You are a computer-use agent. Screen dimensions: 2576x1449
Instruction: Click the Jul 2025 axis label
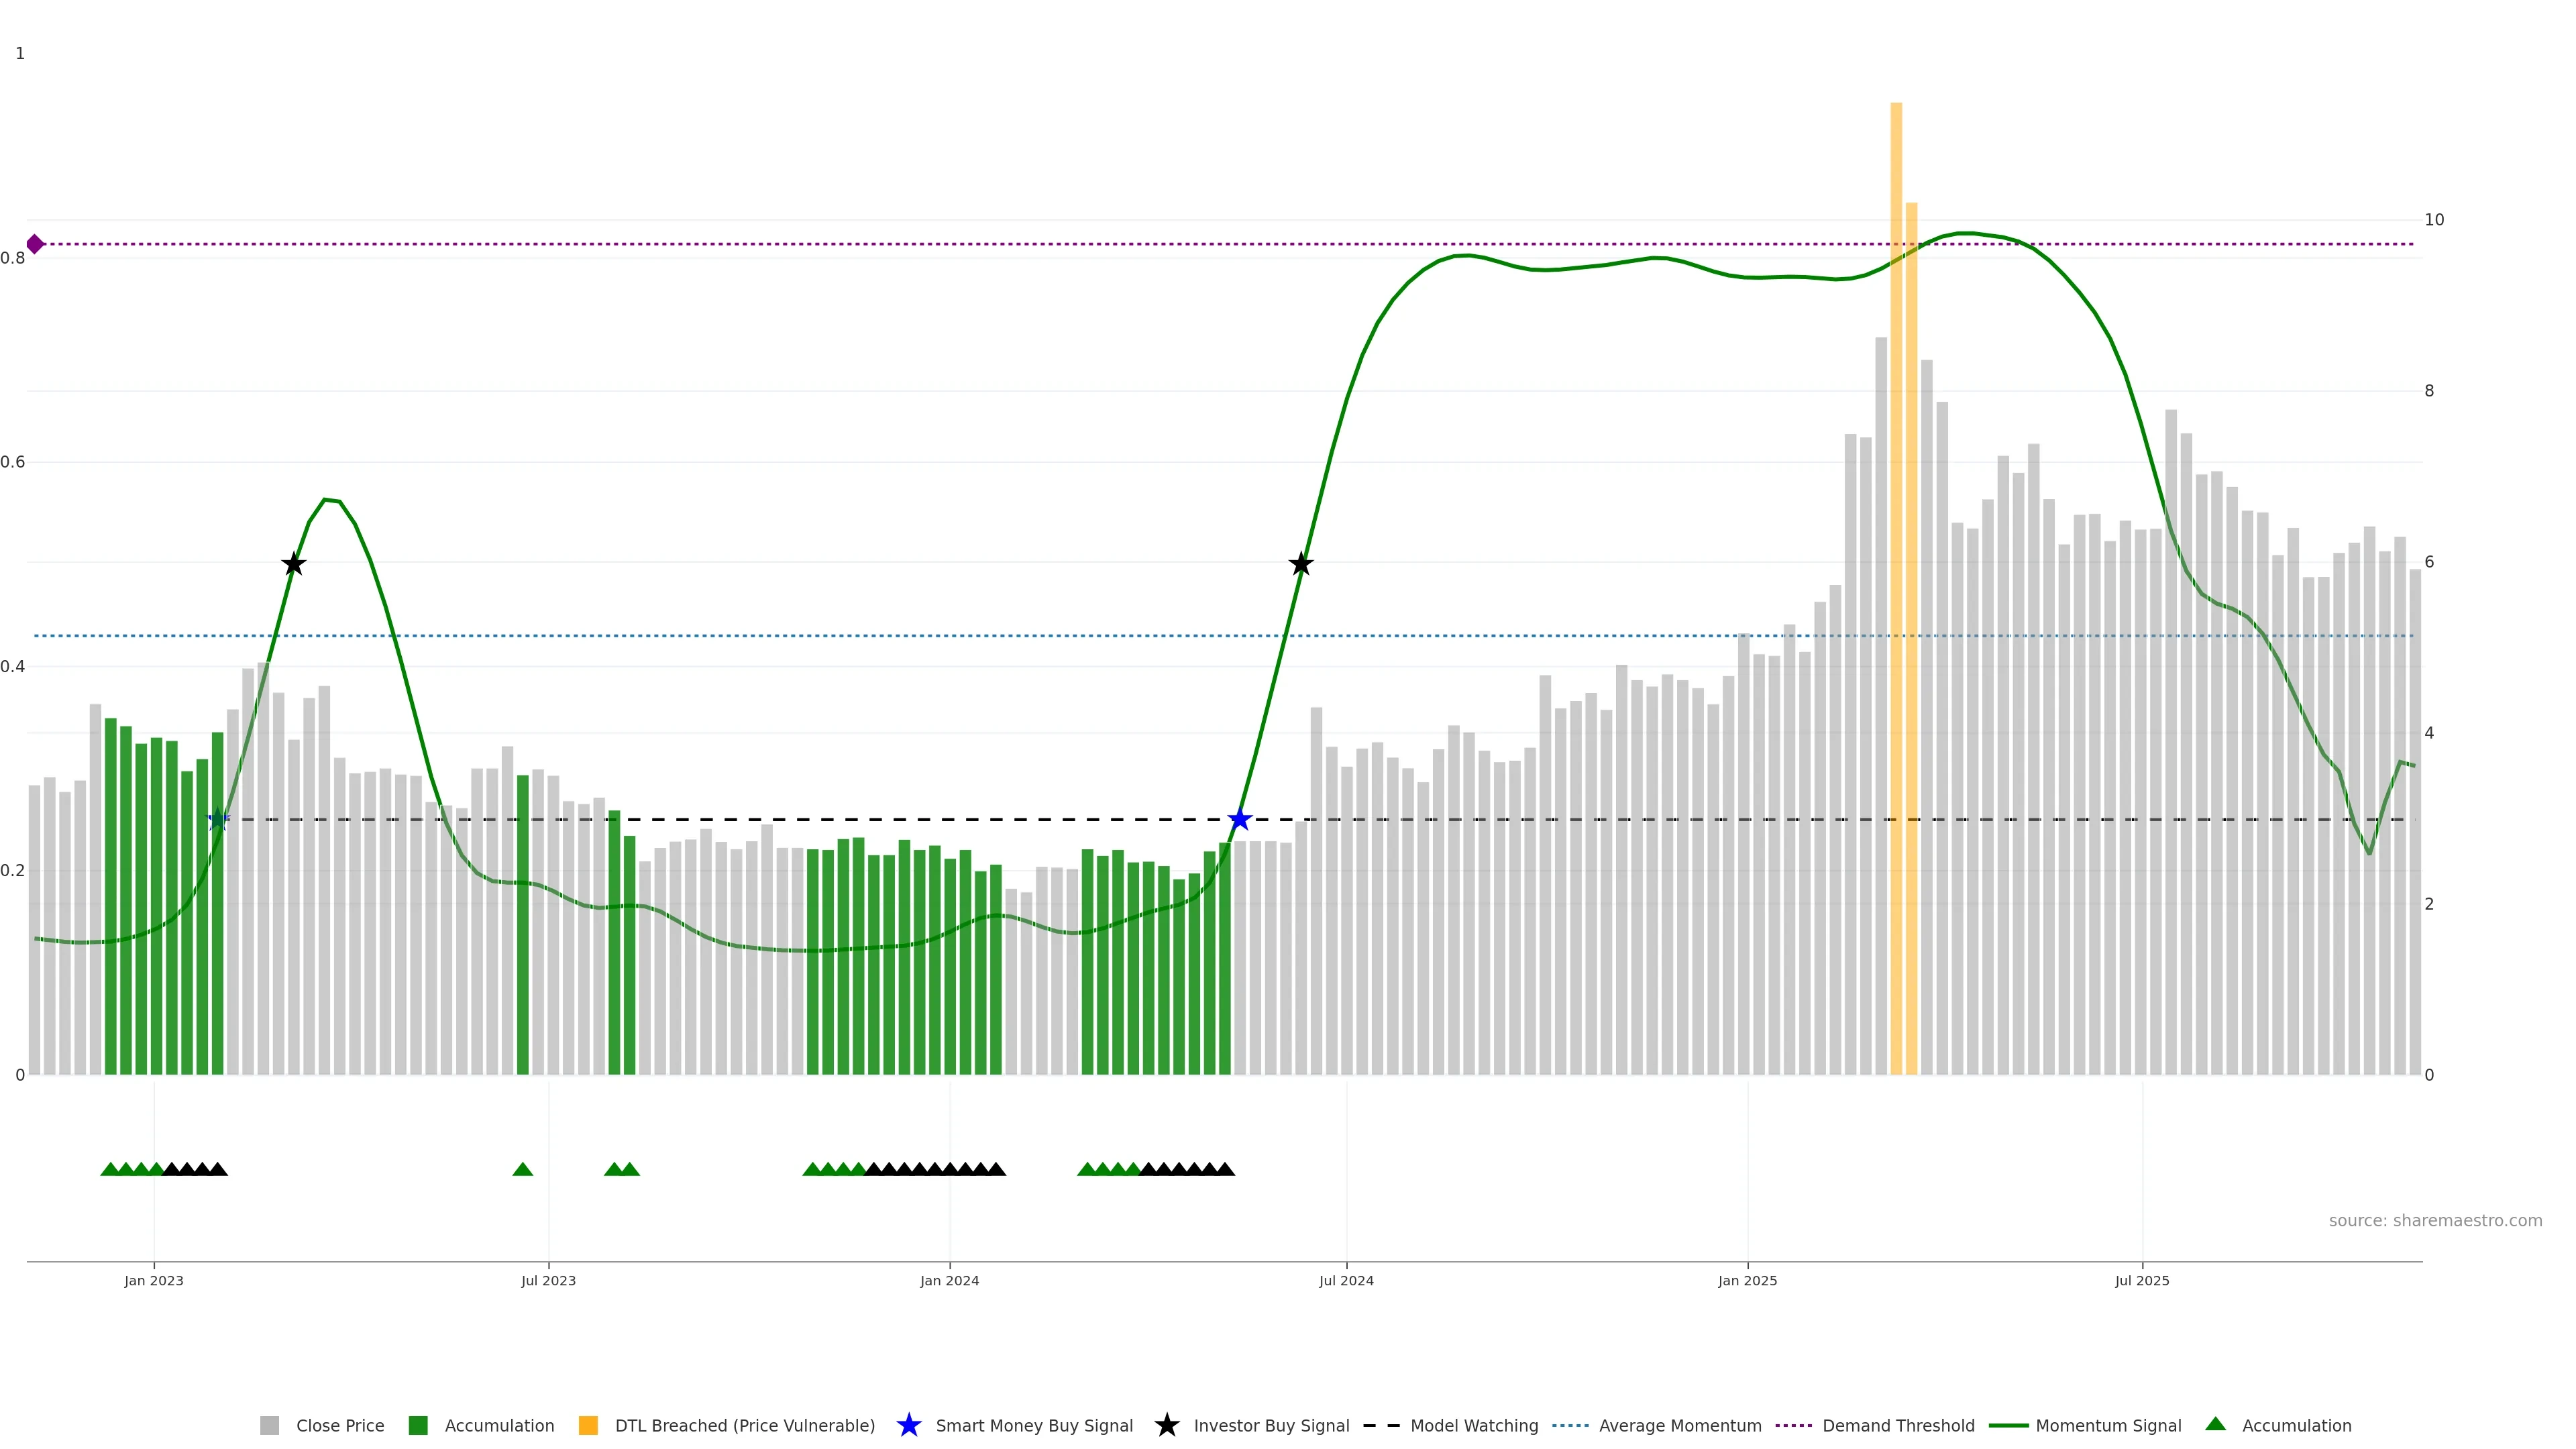point(2142,1281)
